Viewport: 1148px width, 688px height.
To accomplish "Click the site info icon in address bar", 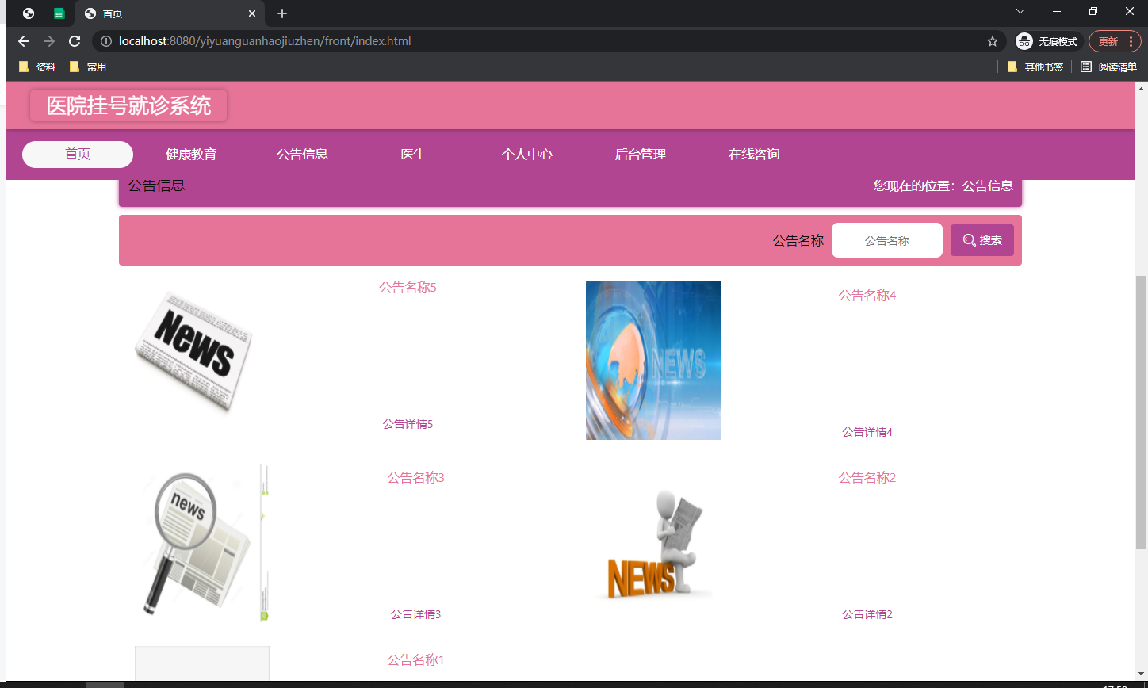I will (106, 41).
